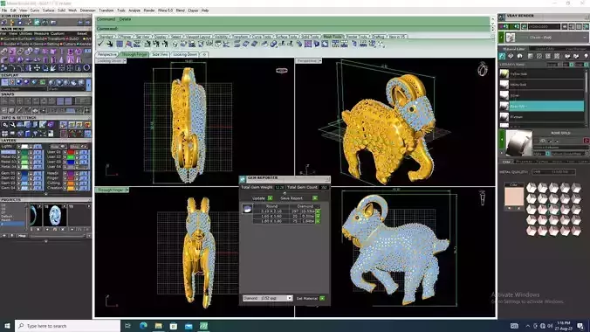590x332 pixels.
Task: Open File Explorer from the taskbar
Action: (x=159, y=326)
